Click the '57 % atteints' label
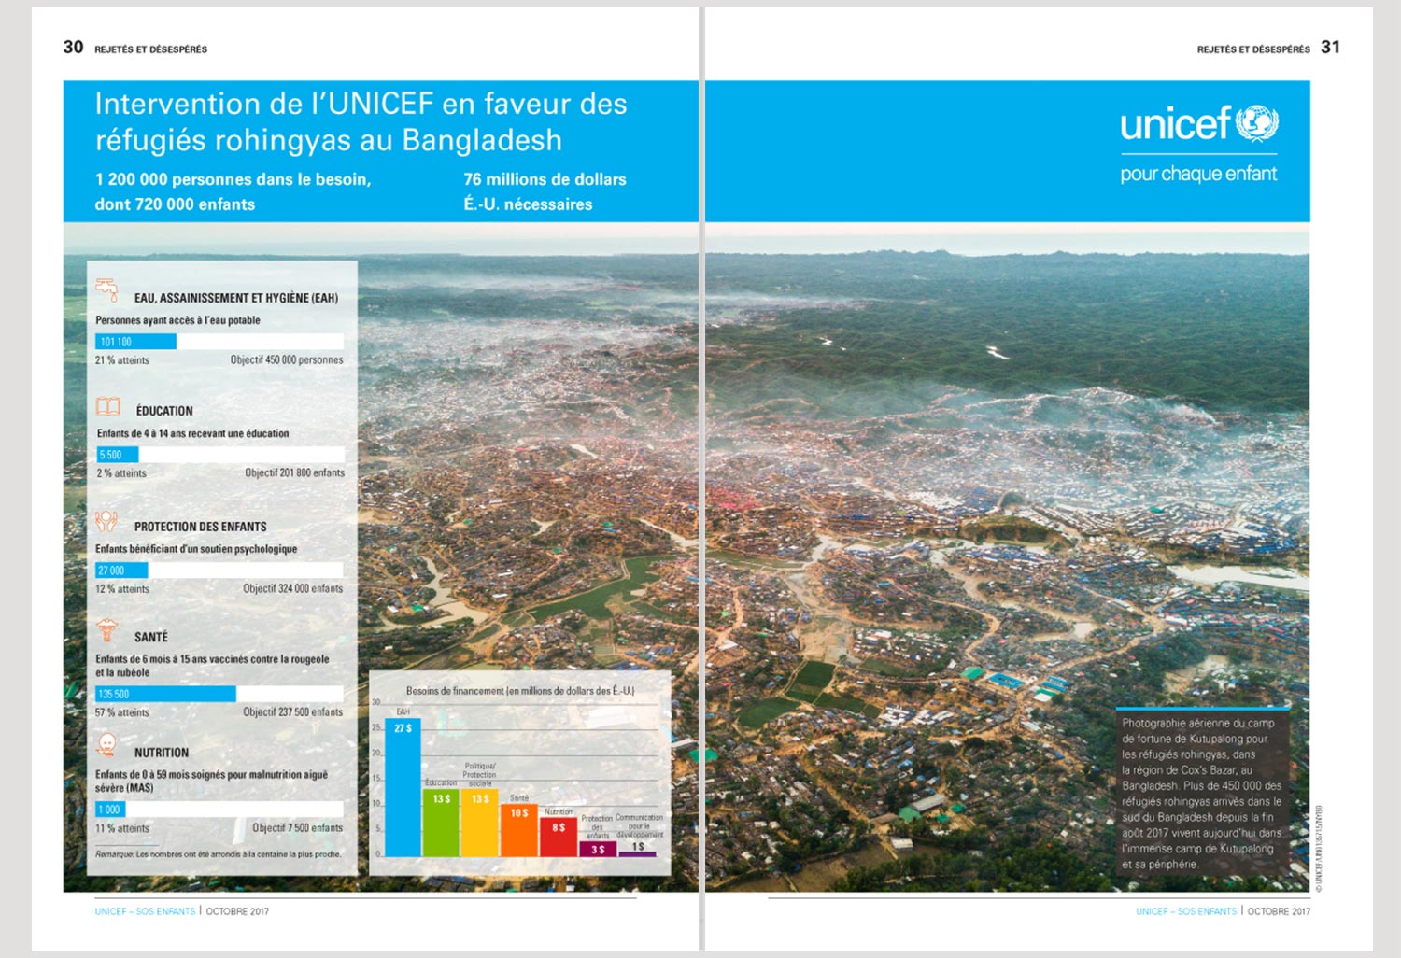Screen dimensions: 1401x958 [x=122, y=712]
